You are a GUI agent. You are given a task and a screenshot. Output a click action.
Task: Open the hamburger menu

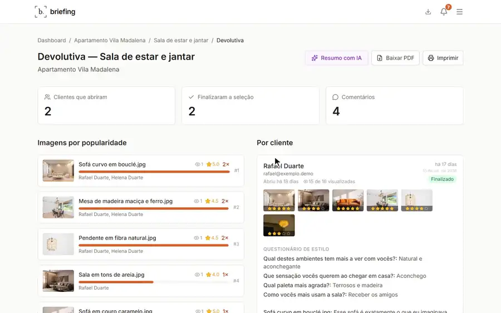[459, 12]
